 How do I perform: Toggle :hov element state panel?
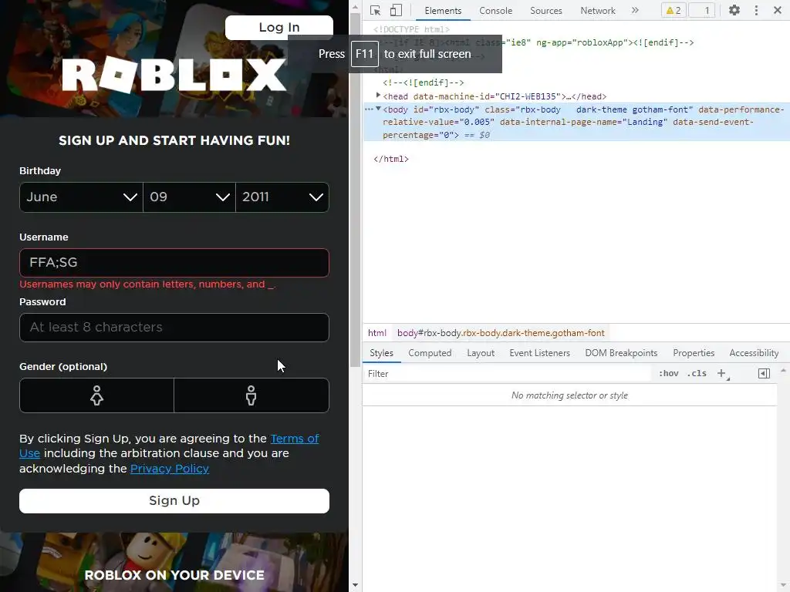point(669,374)
